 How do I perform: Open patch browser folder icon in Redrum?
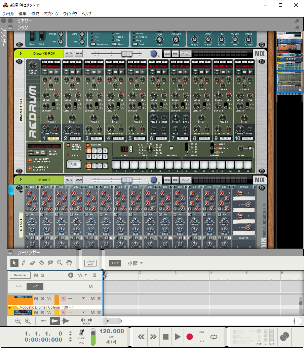point(37,152)
